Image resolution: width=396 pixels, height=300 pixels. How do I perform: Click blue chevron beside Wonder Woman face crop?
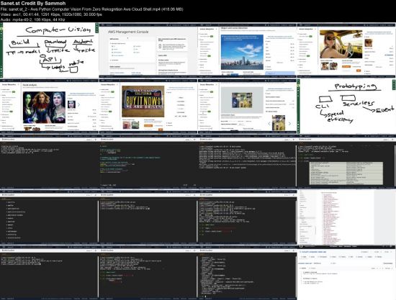(78, 104)
